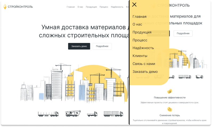The width and height of the screenshot is (212, 127).
Task: Open Процесс in the desktop top navigation
Action: pos(104,7)
